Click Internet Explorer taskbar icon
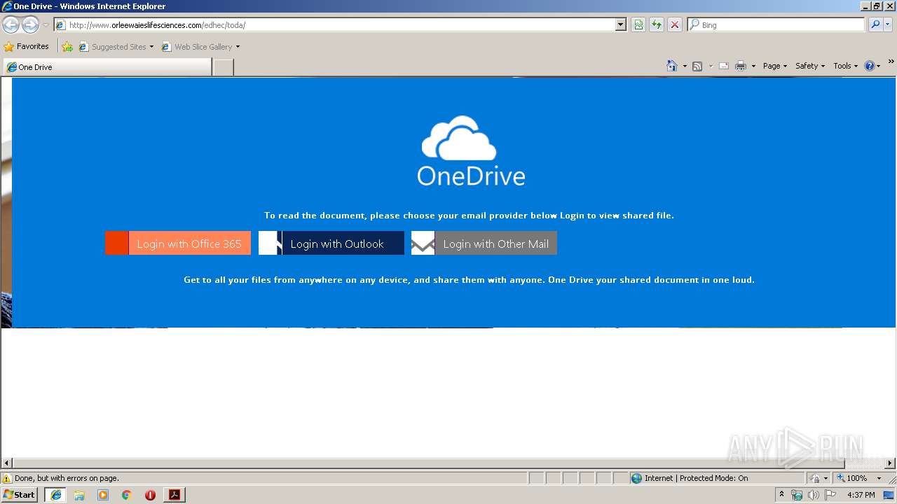 (56, 495)
